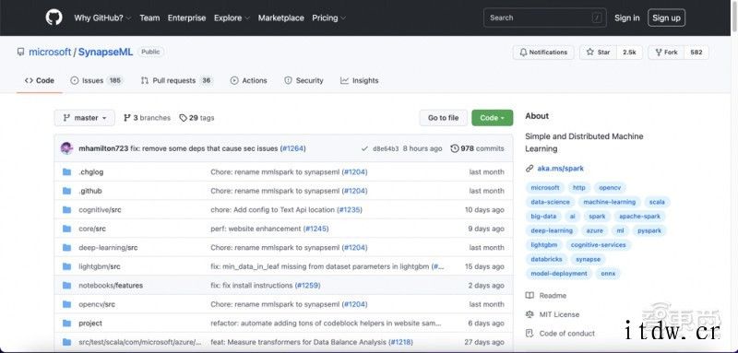Screen dimensions: 738x353
Task: Click the folder icon for deep-learning/src
Action: (x=66, y=247)
